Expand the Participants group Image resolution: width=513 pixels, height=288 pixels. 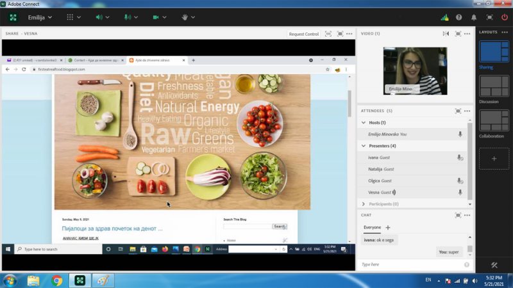[364, 204]
